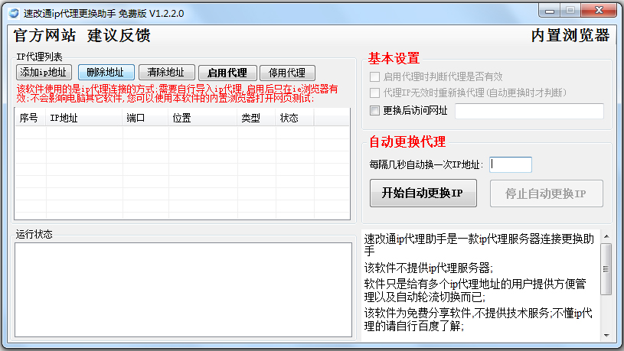This screenshot has height=351, width=624.
Task: Click the 删除地址 button
Action: pos(106,73)
